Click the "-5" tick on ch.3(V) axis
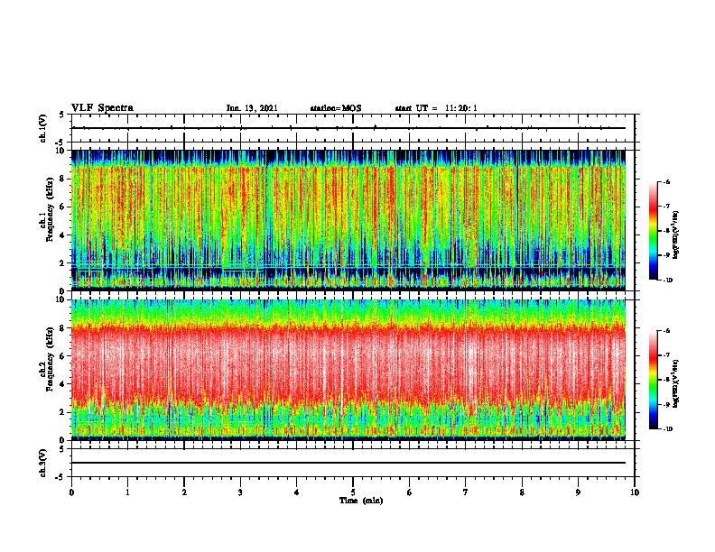Image resolution: width=715 pixels, height=552 pixels. click(60, 477)
